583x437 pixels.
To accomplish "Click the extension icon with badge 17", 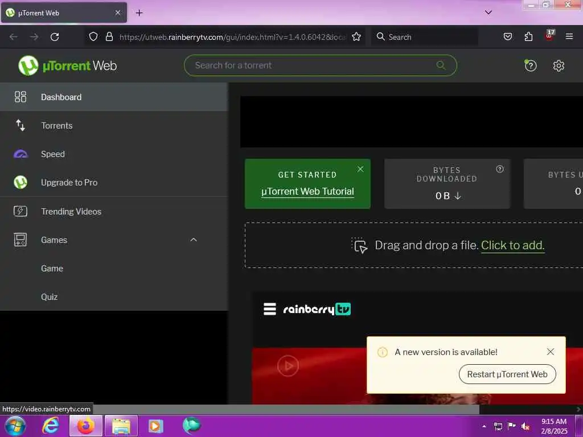I will [x=549, y=36].
